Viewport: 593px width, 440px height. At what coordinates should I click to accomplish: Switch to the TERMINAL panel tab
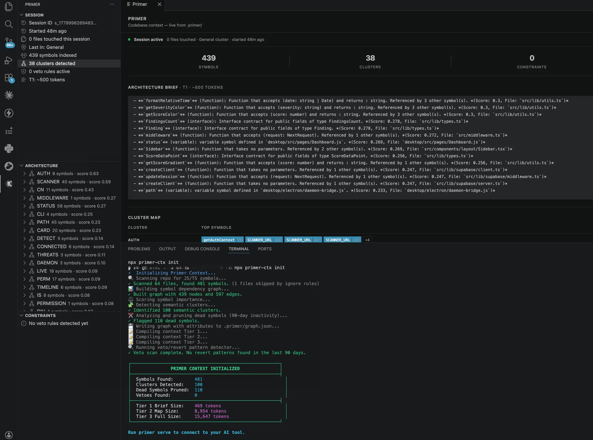239,249
